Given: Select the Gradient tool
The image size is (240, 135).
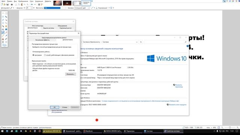Looking at the screenshot, I should coord(6,29).
